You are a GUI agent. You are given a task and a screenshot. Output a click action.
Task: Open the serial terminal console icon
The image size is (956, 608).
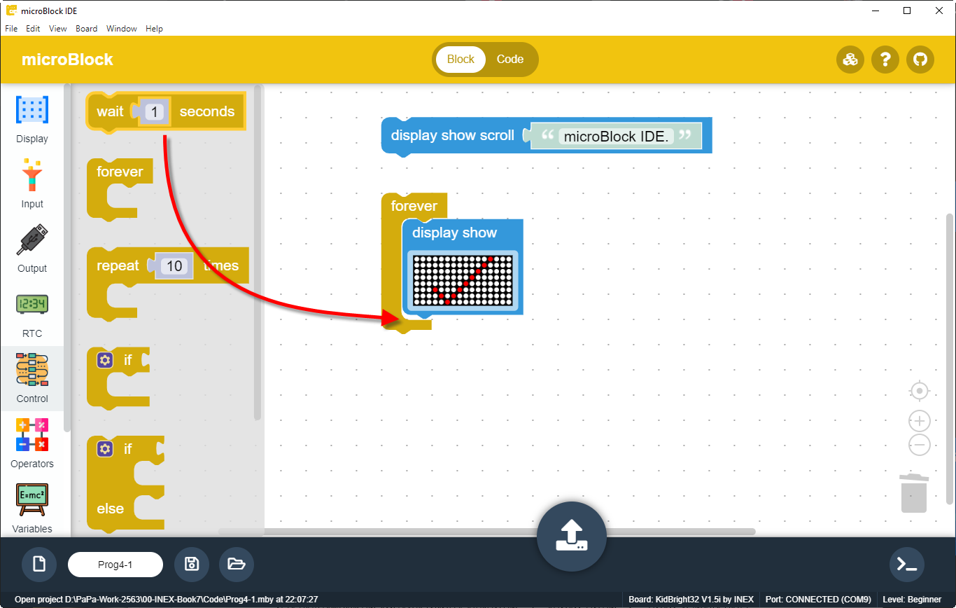coord(906,564)
